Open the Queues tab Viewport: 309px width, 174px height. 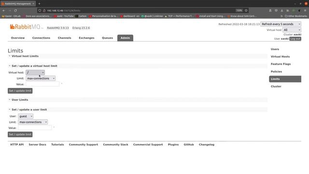tap(107, 38)
